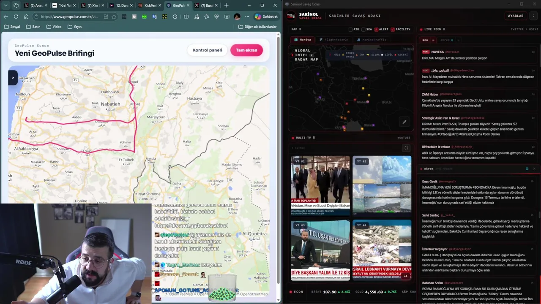The width and height of the screenshot is (541, 304).
Task: Disable the ALERT map layer checkbox
Action: 376,30
